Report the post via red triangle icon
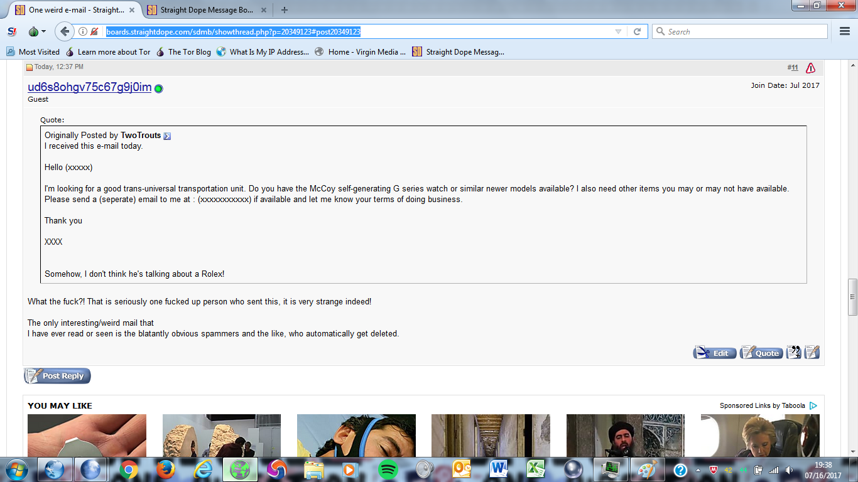The height and width of the screenshot is (482, 858). click(810, 67)
